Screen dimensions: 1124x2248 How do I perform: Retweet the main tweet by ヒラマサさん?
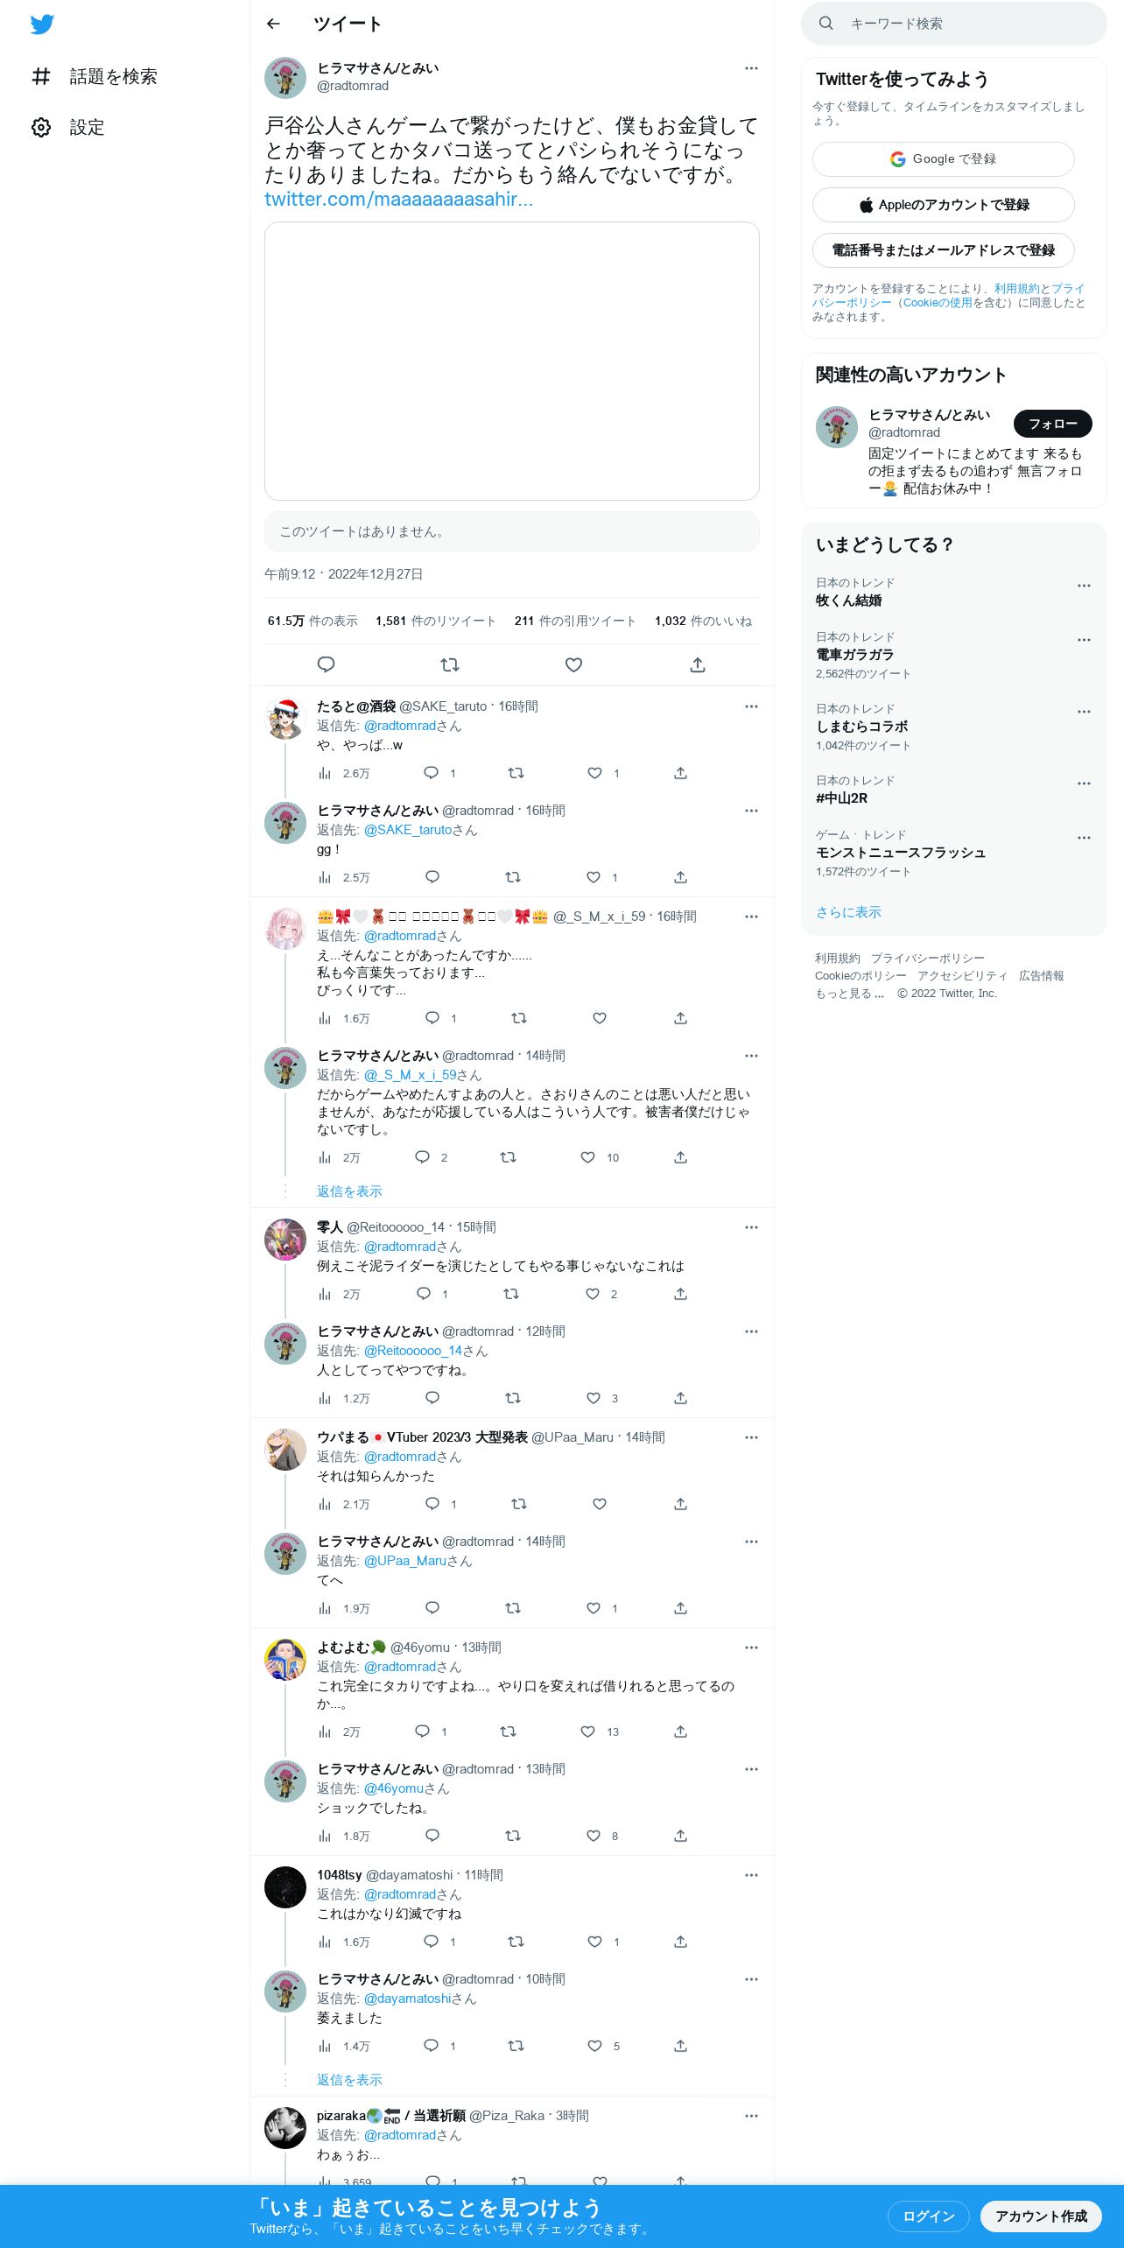coord(450,664)
